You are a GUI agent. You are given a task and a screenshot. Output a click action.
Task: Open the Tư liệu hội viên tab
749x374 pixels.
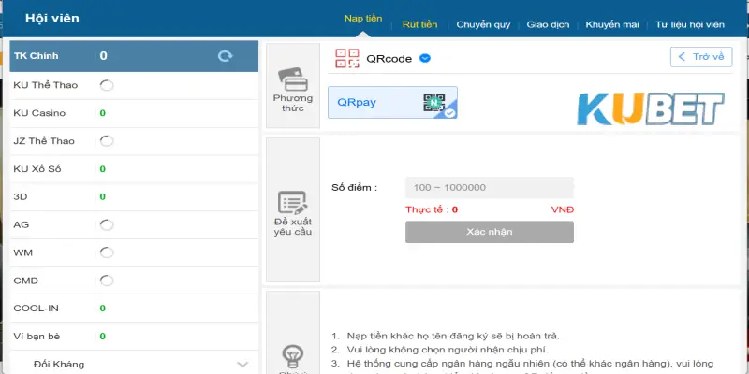point(690,25)
